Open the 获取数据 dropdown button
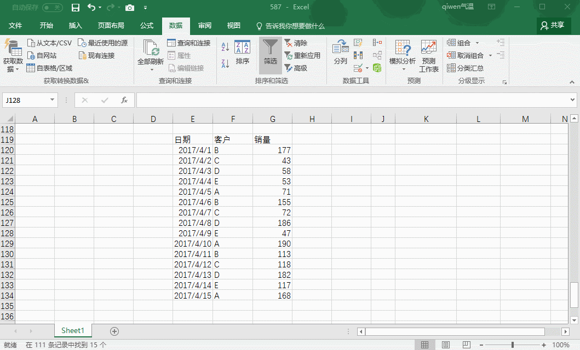The width and height of the screenshot is (580, 350). coord(12,56)
